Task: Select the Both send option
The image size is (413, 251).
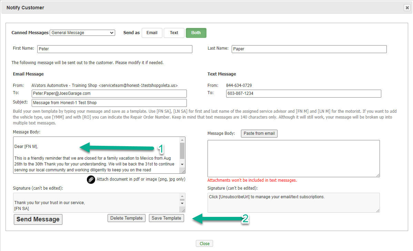Action: coord(196,33)
